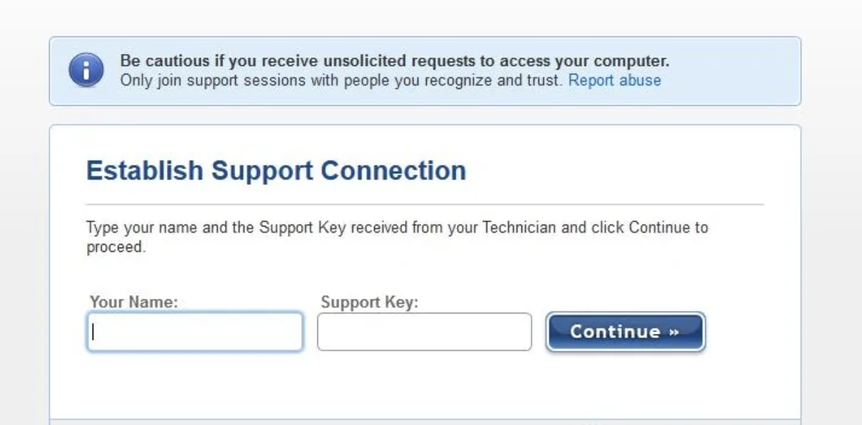Screen dimensions: 862x425
Task: Click the divider line under the heading
Action: pos(425,205)
